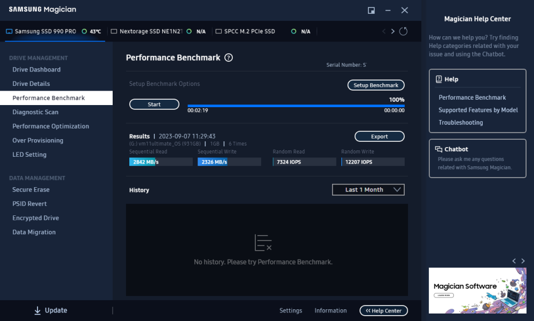Toggle compact window mode icon in title bar
Screen dimensions: 534x321
click(371, 11)
